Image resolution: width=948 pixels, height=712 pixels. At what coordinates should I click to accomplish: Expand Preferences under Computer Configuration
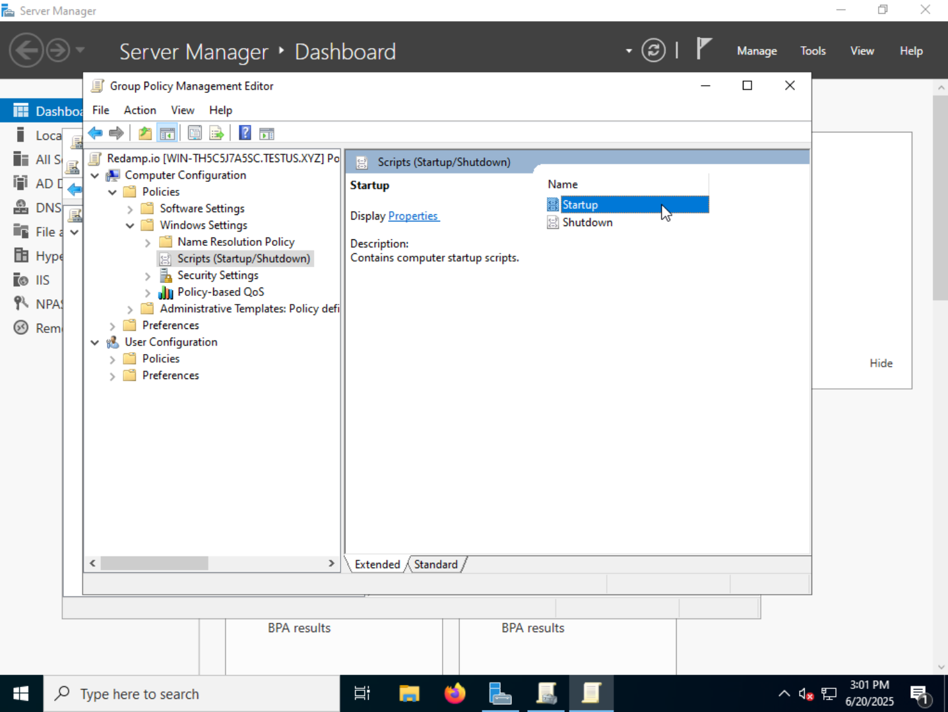tap(112, 326)
